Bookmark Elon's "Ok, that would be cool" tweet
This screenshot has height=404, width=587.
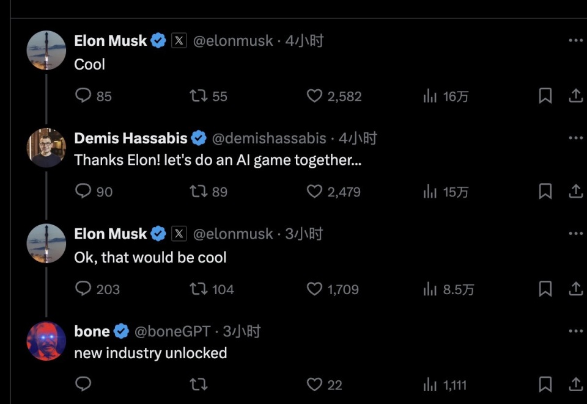click(x=545, y=289)
